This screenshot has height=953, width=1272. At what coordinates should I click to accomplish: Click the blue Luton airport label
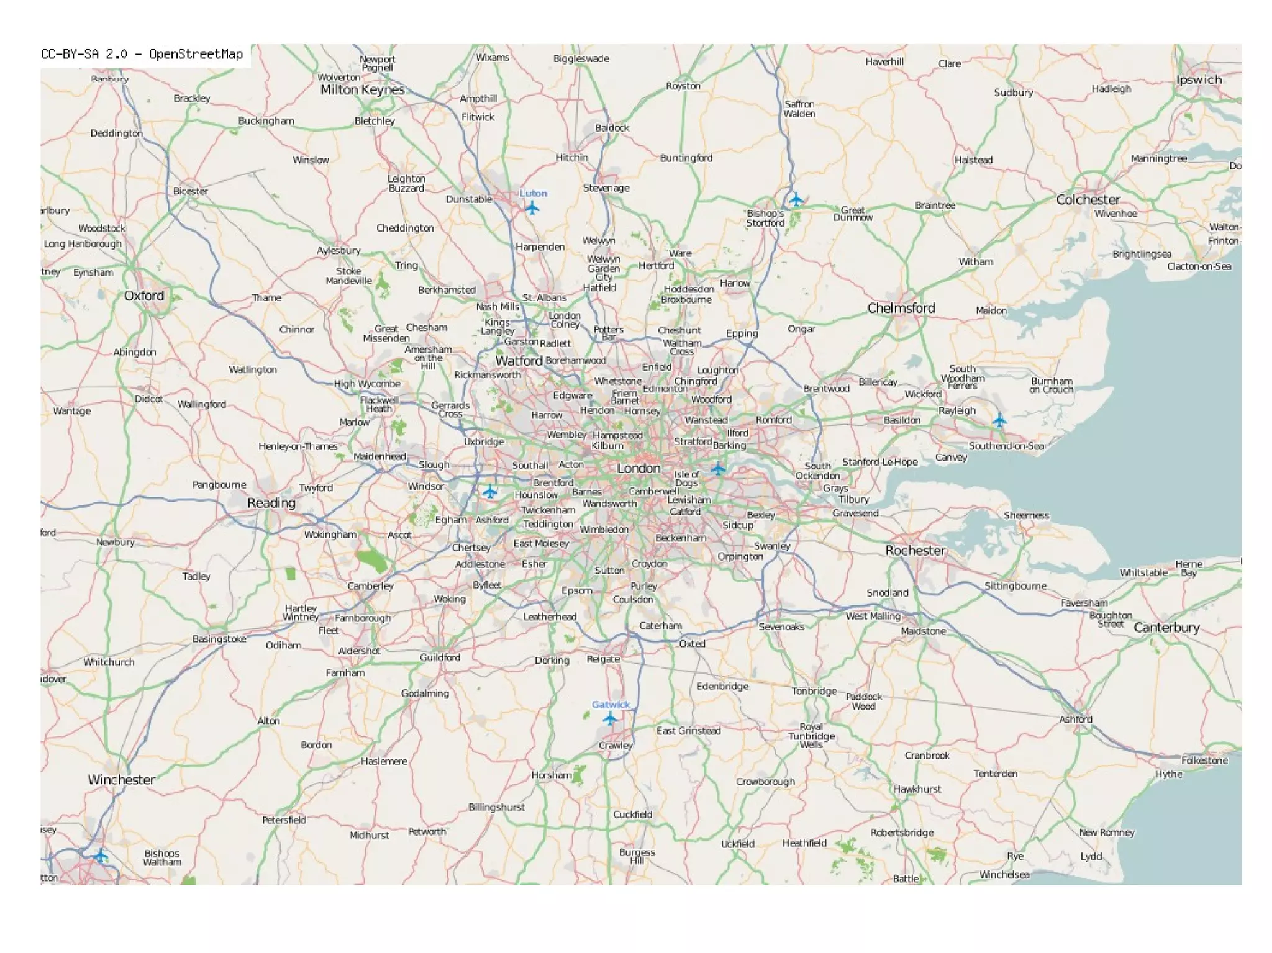[533, 193]
